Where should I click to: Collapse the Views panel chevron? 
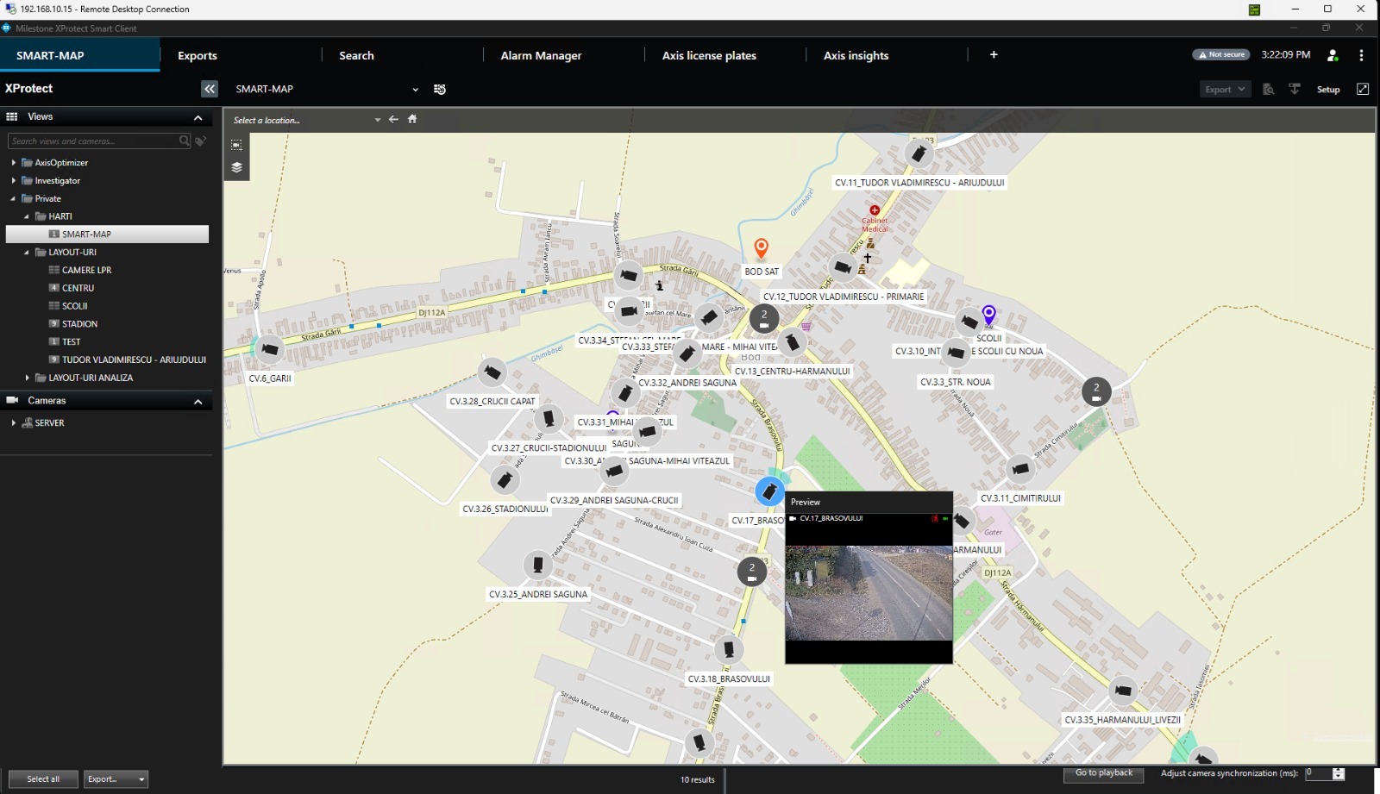click(198, 117)
